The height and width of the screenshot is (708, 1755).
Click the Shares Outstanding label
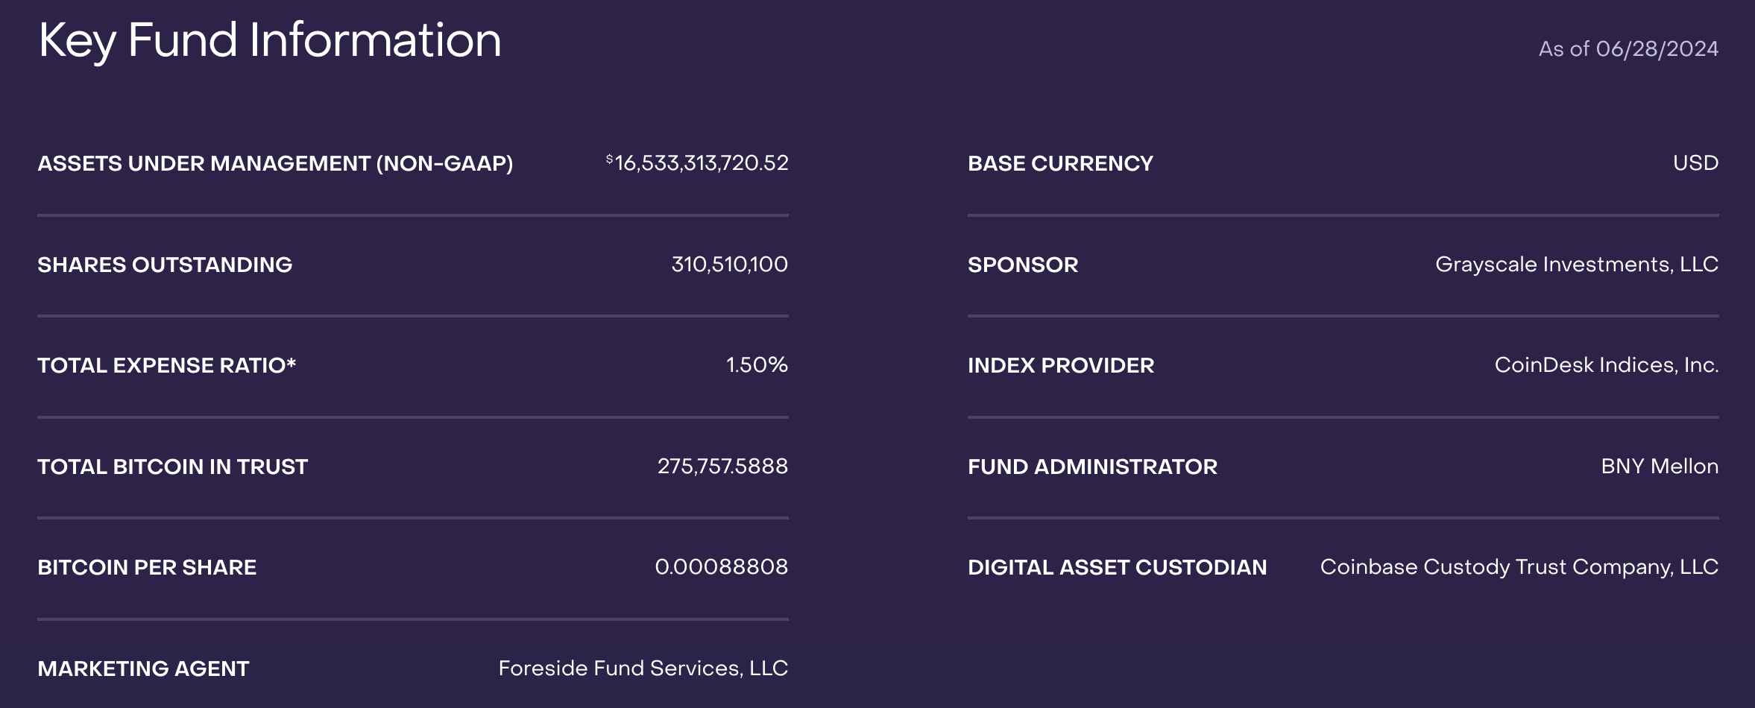[165, 265]
